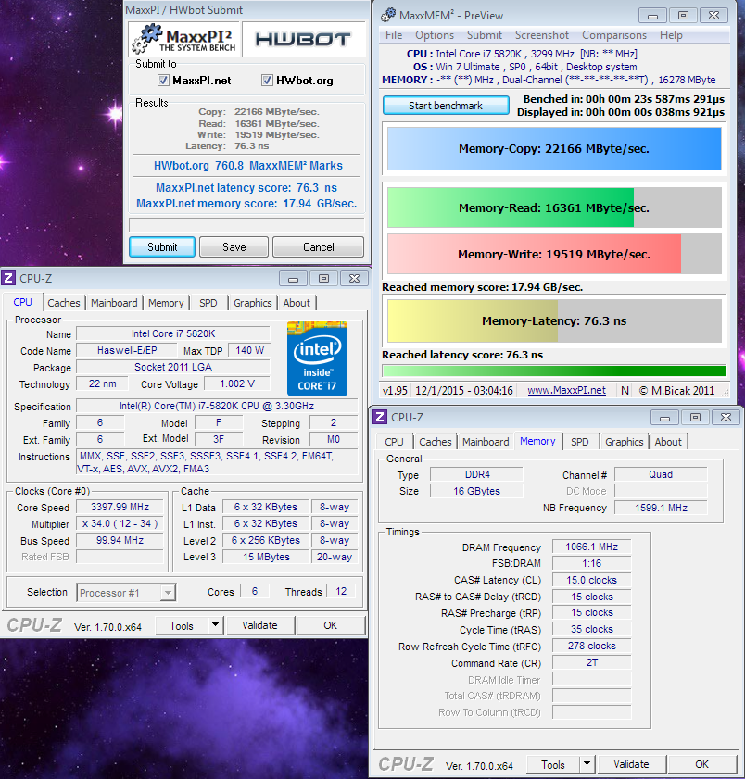745x779 pixels.
Task: Maximize the MaxxMEM PreView window
Action: click(x=683, y=16)
